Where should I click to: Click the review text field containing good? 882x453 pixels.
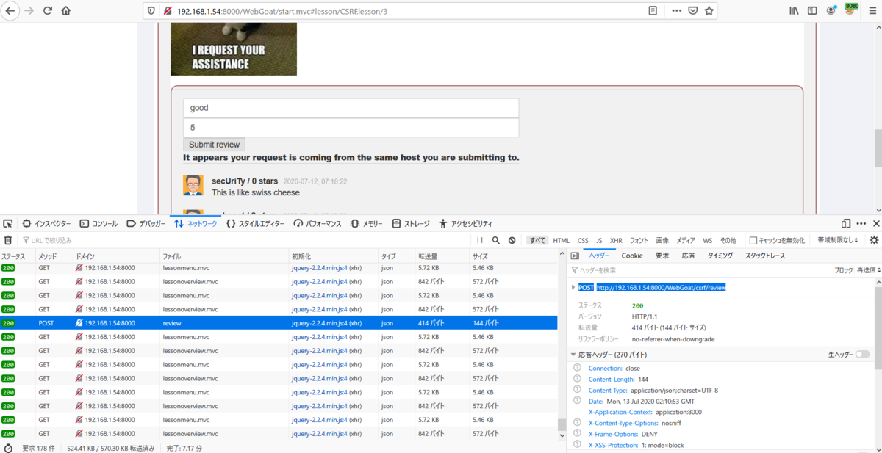point(351,108)
